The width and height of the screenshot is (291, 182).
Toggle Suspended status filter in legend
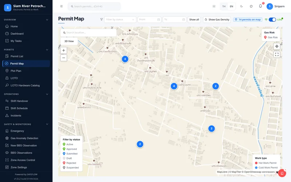coord(71,167)
